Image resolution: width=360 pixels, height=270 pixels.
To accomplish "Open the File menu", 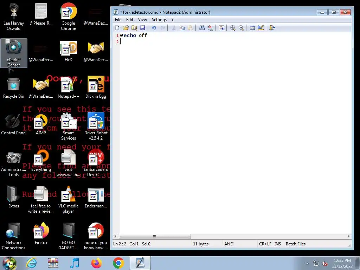I will (x=118, y=20).
